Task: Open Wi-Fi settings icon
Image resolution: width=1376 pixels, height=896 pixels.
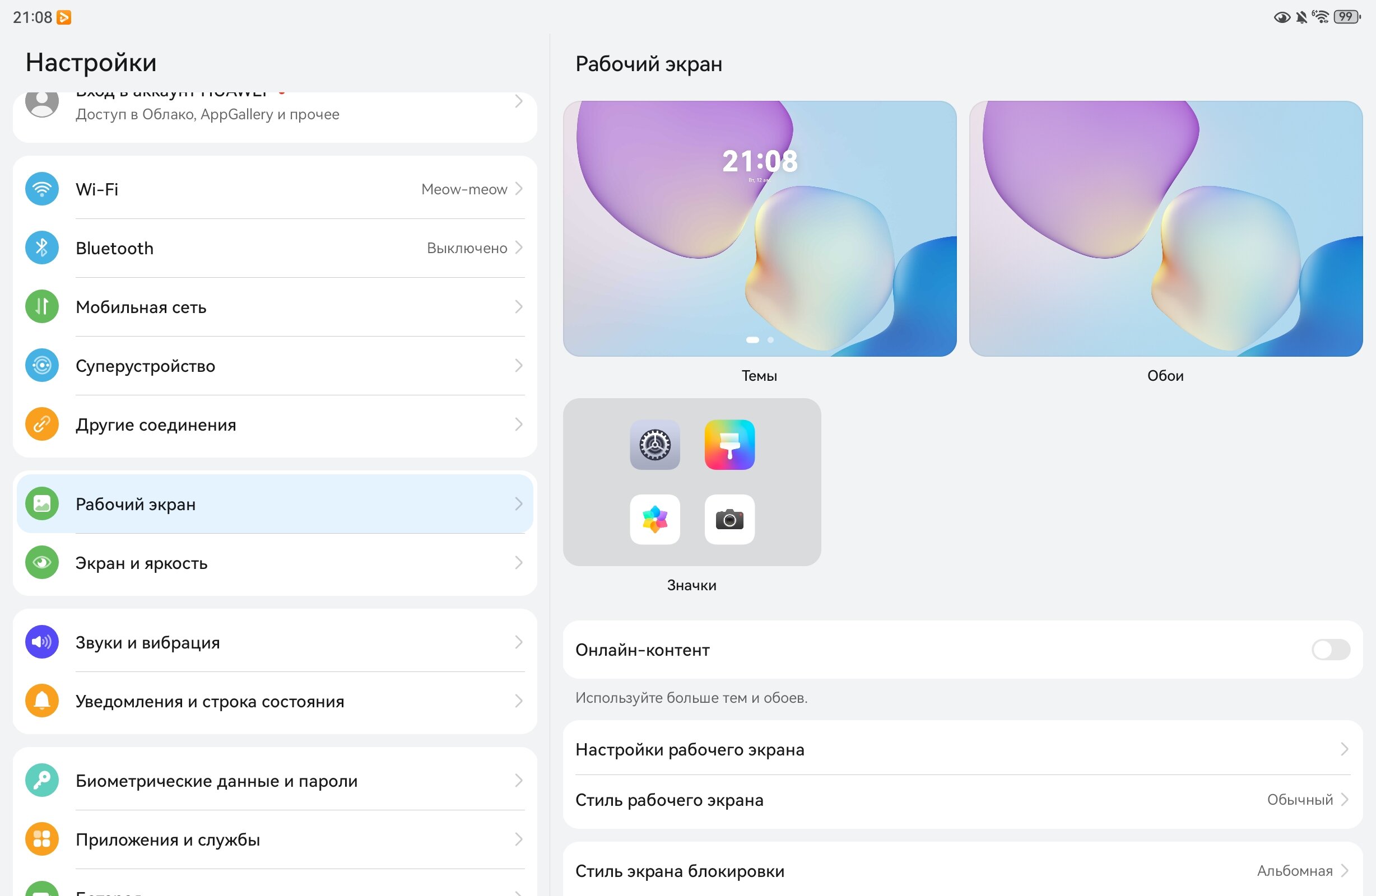Action: coord(41,189)
